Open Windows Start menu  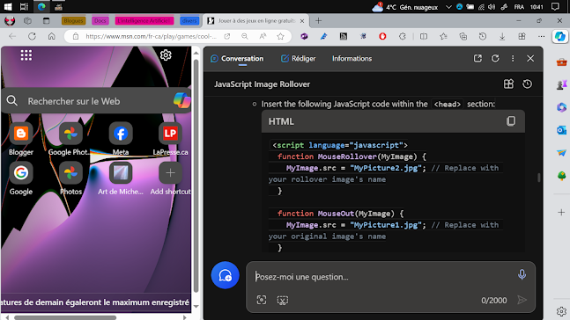(x=8, y=6)
